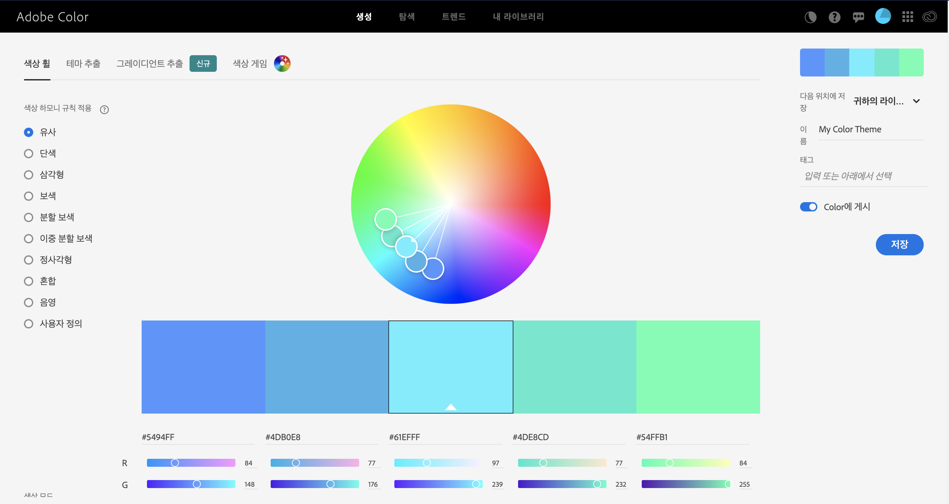Open the apps grid icon
Screen dimensions: 949x504
coord(907,17)
